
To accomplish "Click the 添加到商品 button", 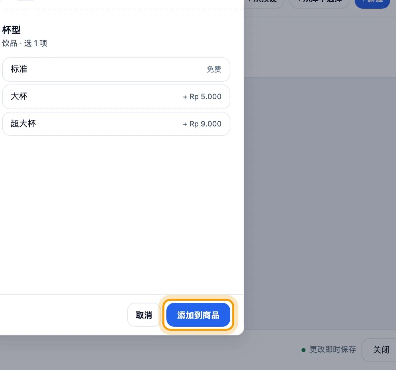I will (198, 315).
